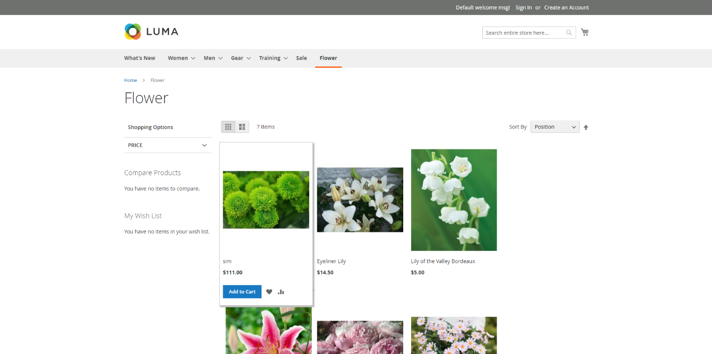Click Add to Cart for sim
The height and width of the screenshot is (354, 712).
pos(242,292)
